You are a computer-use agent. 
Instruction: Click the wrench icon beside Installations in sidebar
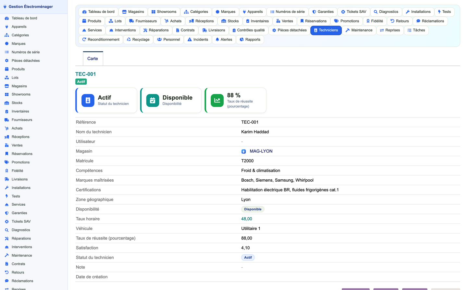click(x=6, y=188)
